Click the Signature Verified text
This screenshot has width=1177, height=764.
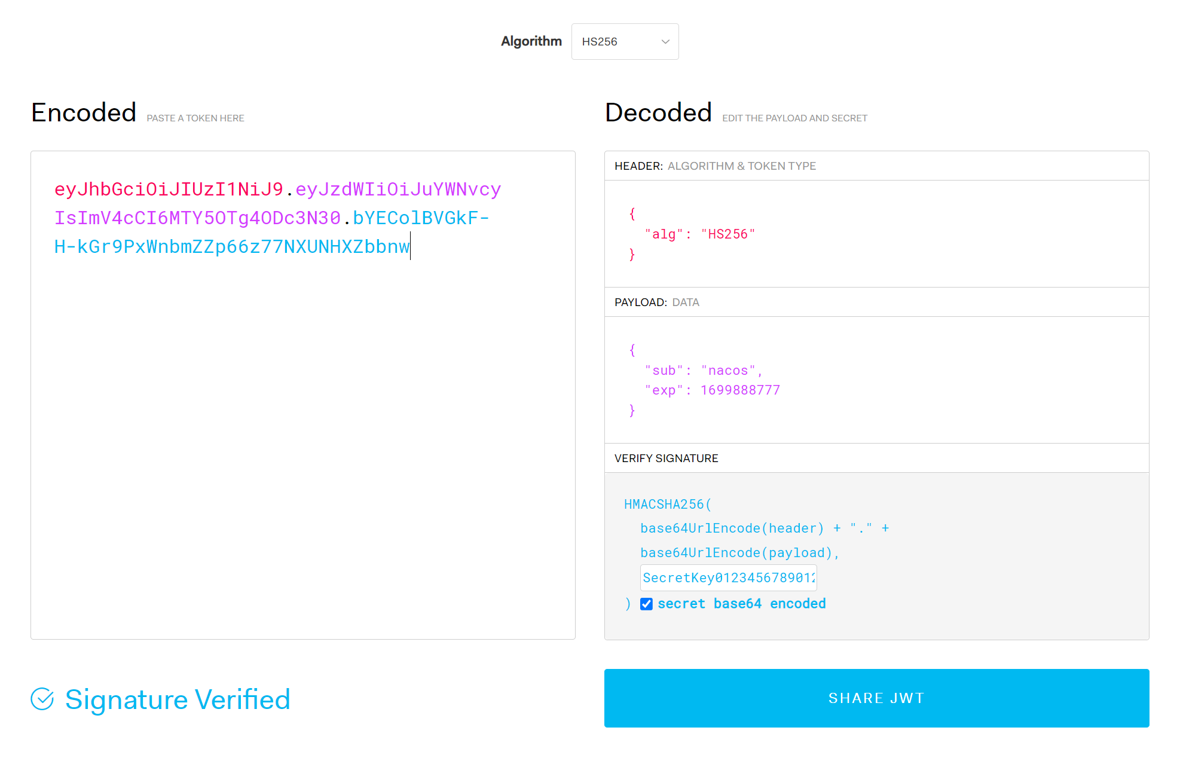point(178,699)
